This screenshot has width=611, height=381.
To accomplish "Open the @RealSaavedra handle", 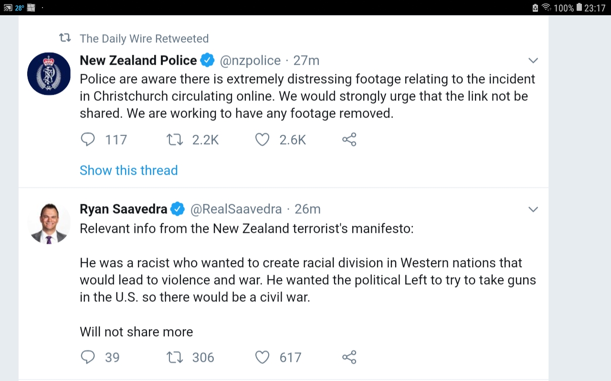I will pyautogui.click(x=236, y=209).
